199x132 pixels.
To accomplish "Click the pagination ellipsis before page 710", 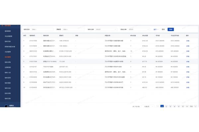I will 187,107.
